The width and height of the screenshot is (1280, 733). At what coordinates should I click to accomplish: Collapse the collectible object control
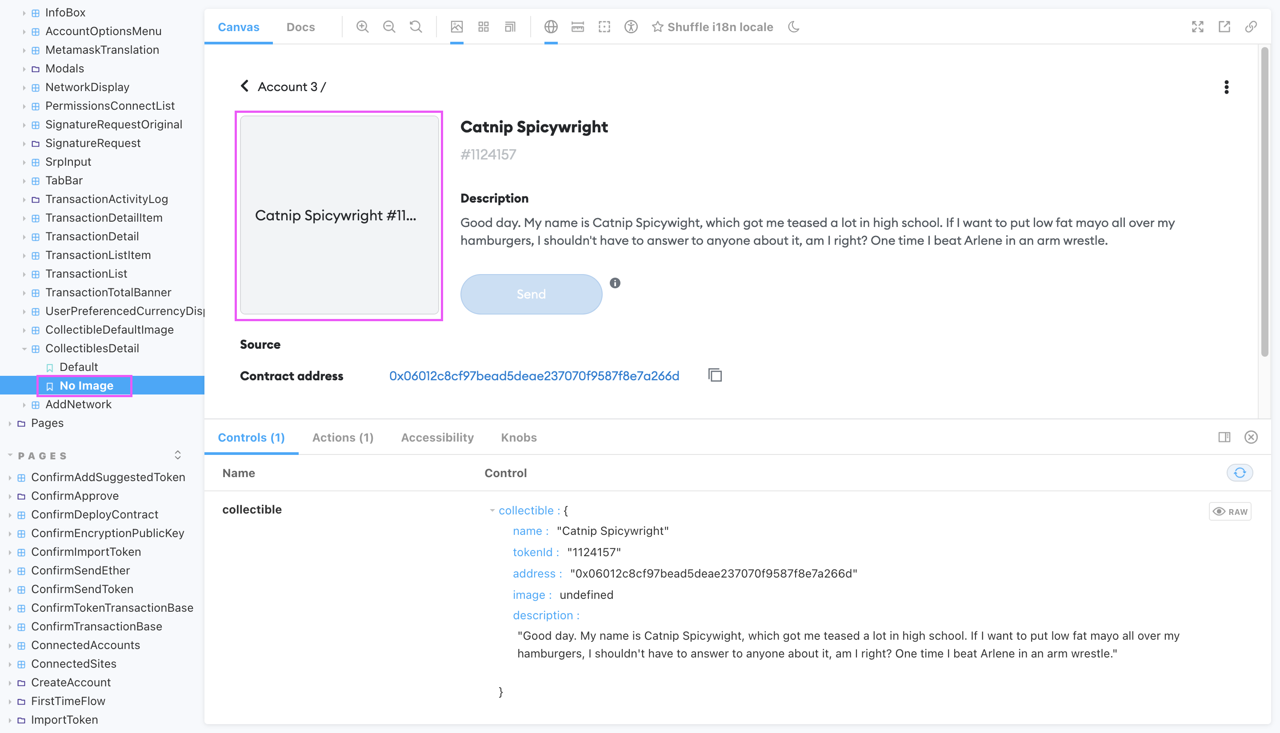[492, 510]
